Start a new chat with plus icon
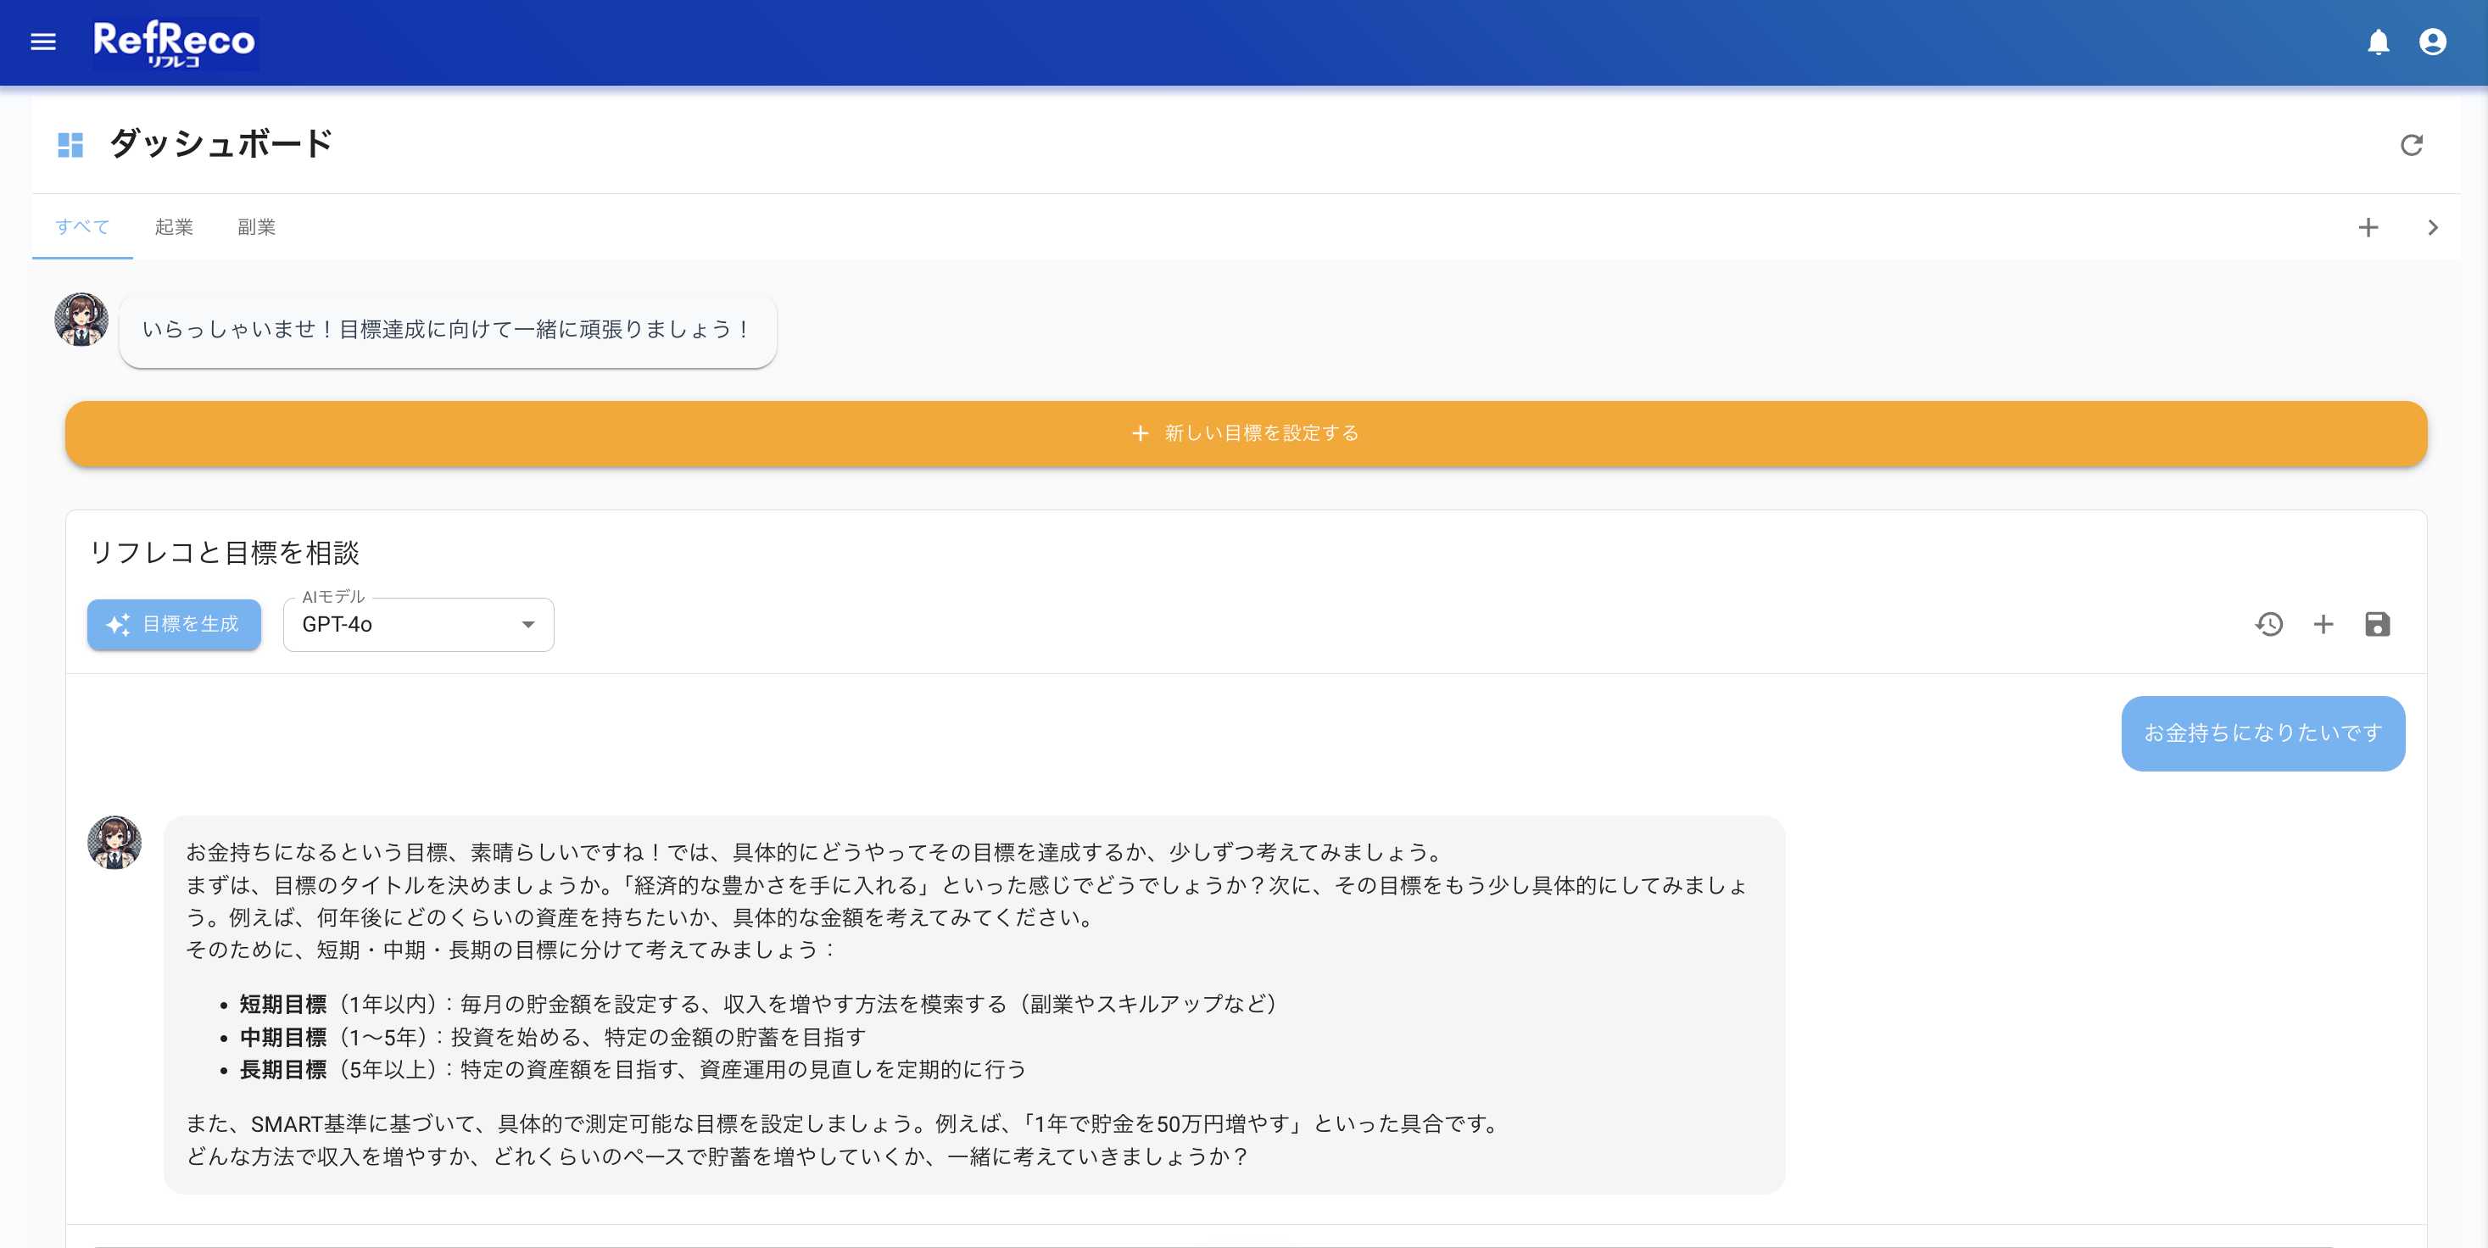The height and width of the screenshot is (1248, 2488). point(2323,624)
